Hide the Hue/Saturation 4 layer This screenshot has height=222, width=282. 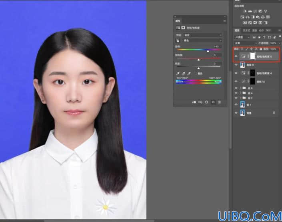pyautogui.click(x=236, y=73)
